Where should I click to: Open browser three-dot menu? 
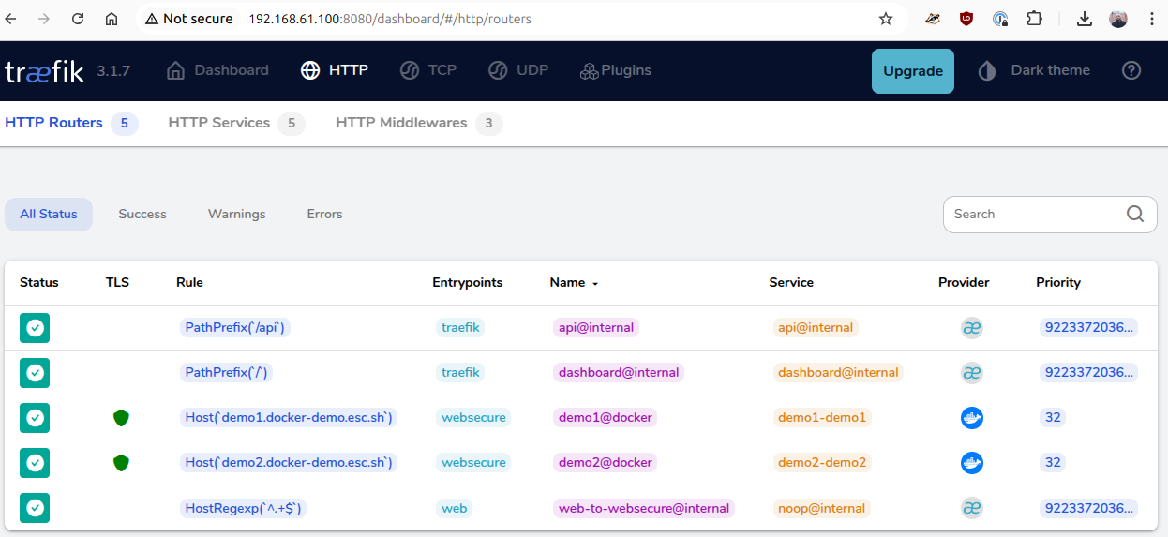(1152, 19)
